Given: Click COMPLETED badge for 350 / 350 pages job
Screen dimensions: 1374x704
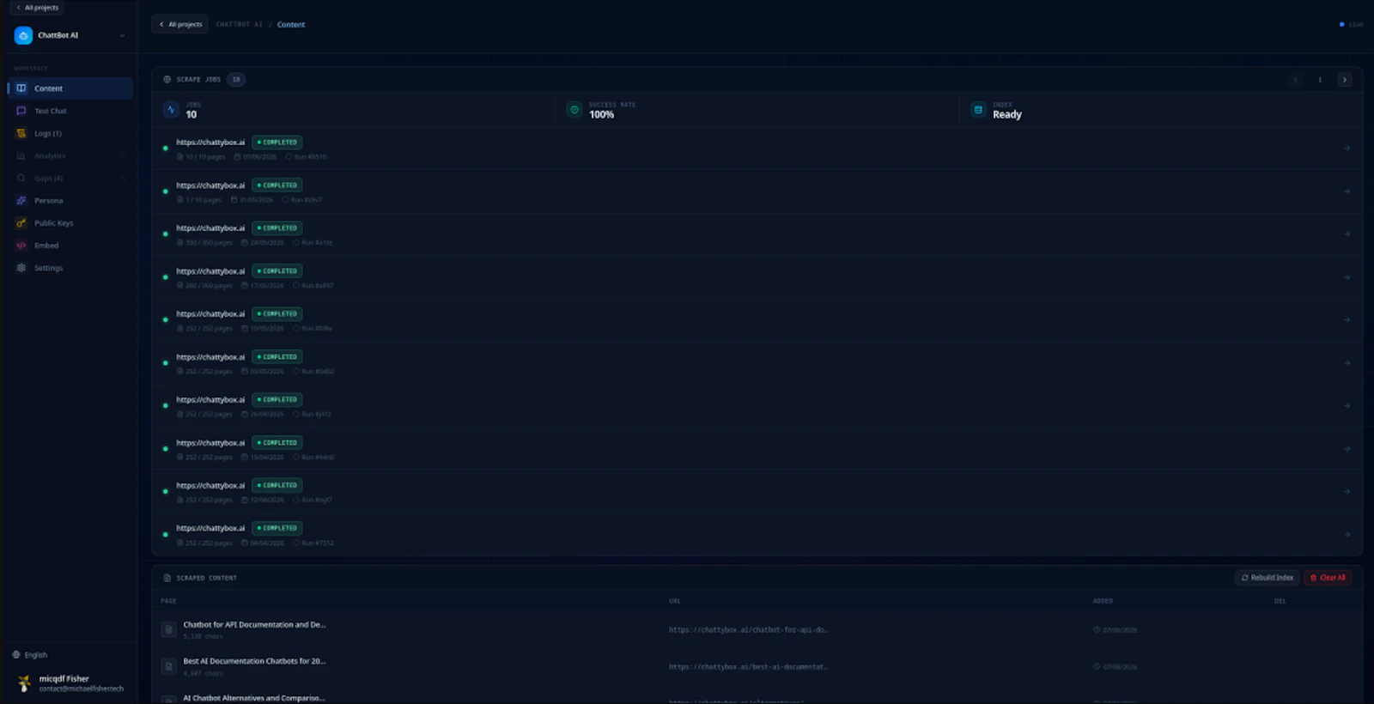Looking at the screenshot, I should click(x=277, y=228).
